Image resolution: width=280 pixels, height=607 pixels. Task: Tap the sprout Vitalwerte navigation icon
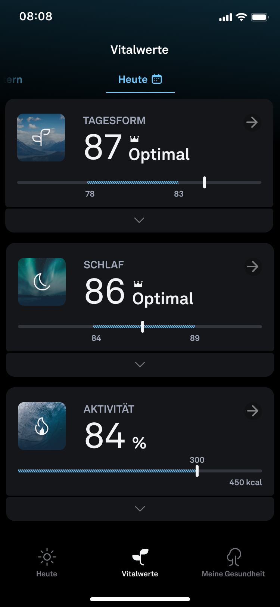pyautogui.click(x=140, y=557)
